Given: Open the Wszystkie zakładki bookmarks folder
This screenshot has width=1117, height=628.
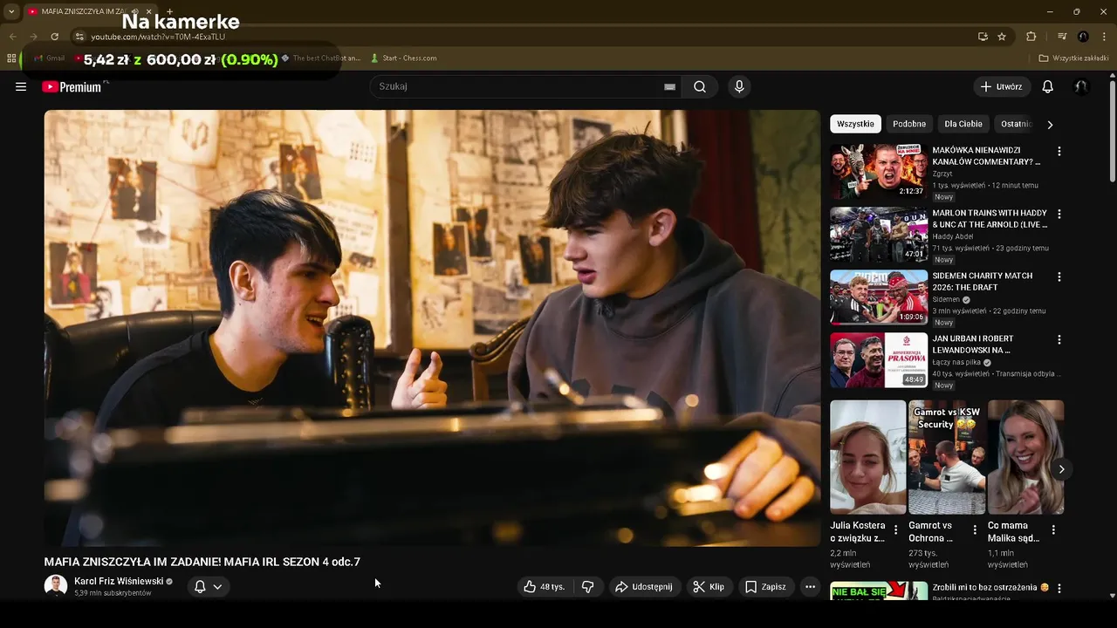Looking at the screenshot, I should coord(1074,58).
